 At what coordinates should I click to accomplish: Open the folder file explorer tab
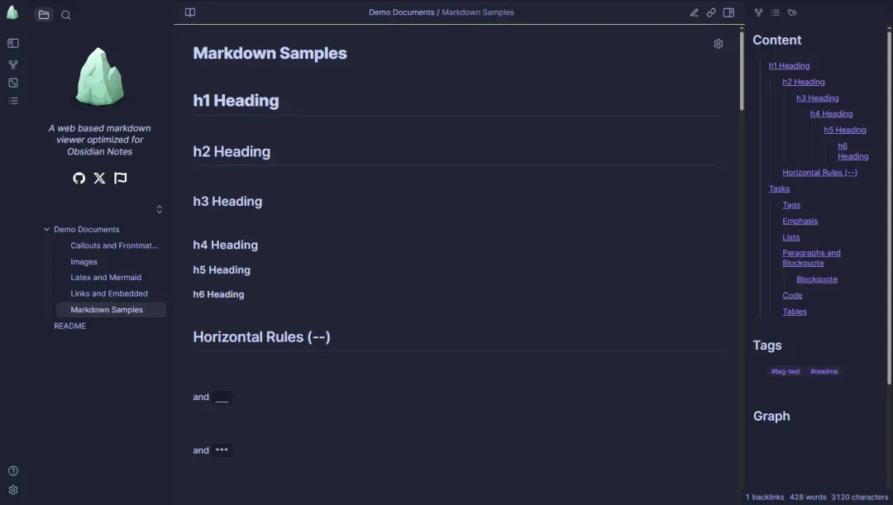pos(44,15)
